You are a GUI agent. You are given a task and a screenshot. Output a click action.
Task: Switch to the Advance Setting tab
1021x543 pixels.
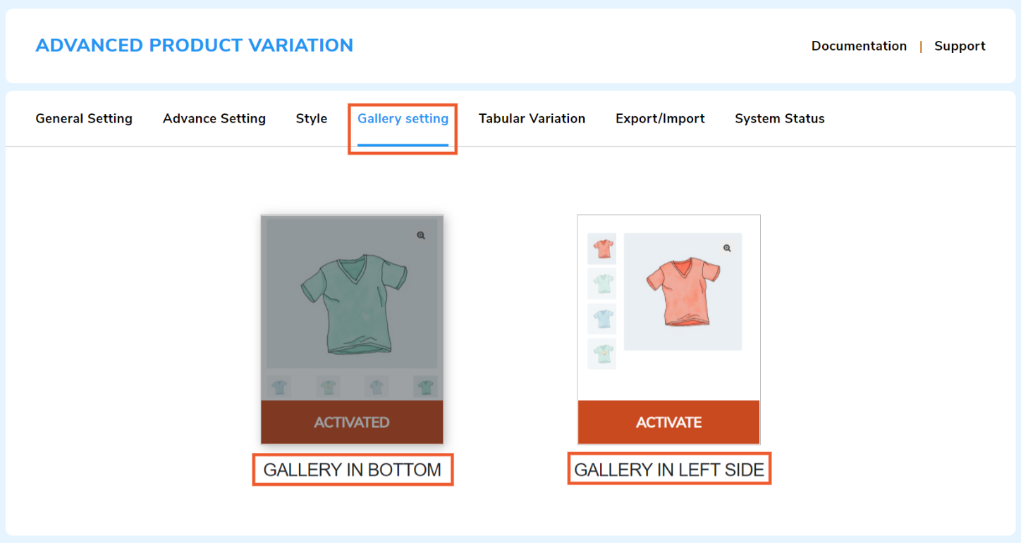pyautogui.click(x=214, y=118)
